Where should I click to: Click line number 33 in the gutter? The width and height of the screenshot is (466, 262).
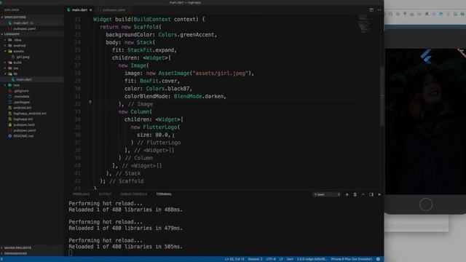78,112
